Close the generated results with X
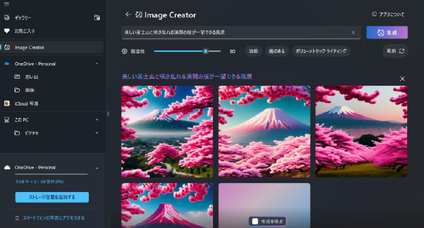Viewport: 424px width, 228px height. pyautogui.click(x=402, y=79)
